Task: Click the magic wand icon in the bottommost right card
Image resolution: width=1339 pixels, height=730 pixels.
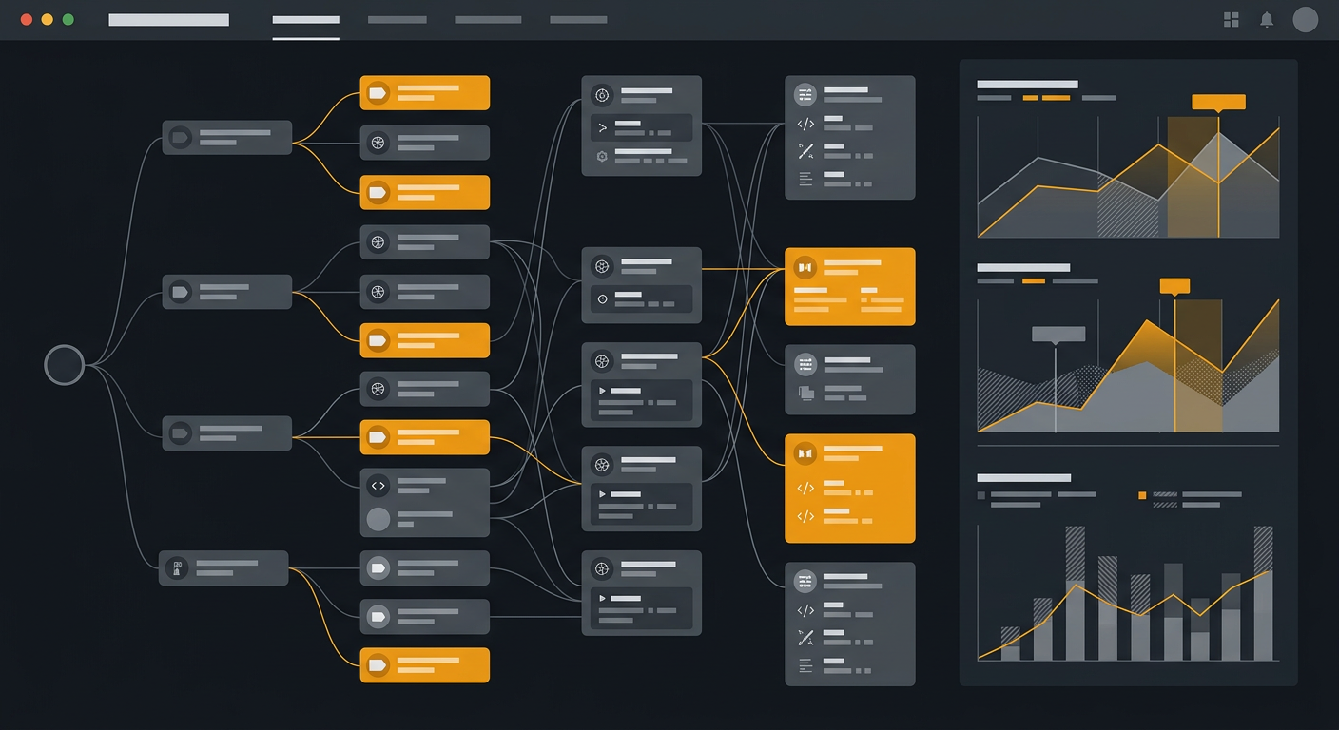Action: (805, 637)
